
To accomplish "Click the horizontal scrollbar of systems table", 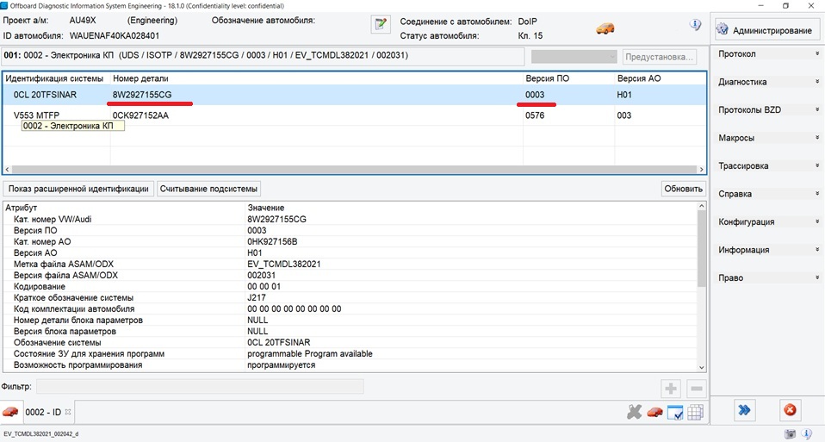I will click(354, 170).
